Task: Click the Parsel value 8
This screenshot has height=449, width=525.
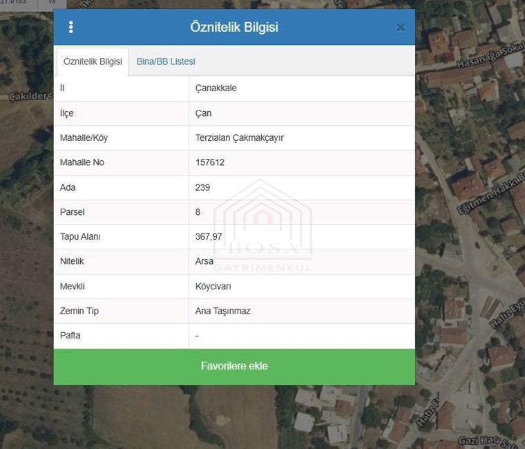Action: pos(198,212)
